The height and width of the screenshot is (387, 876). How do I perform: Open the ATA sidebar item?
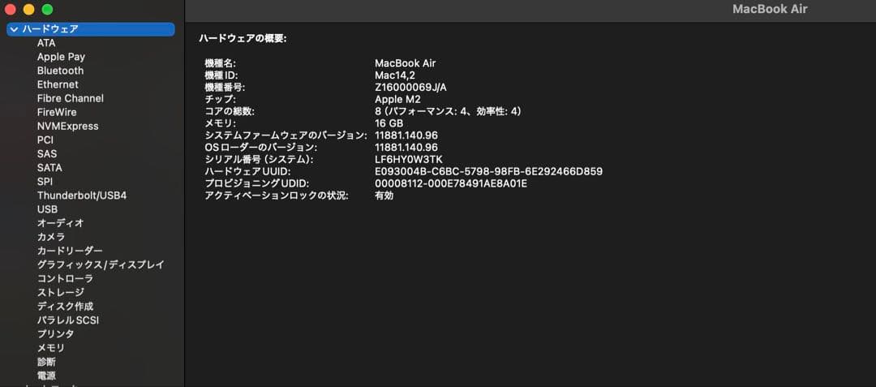point(46,43)
